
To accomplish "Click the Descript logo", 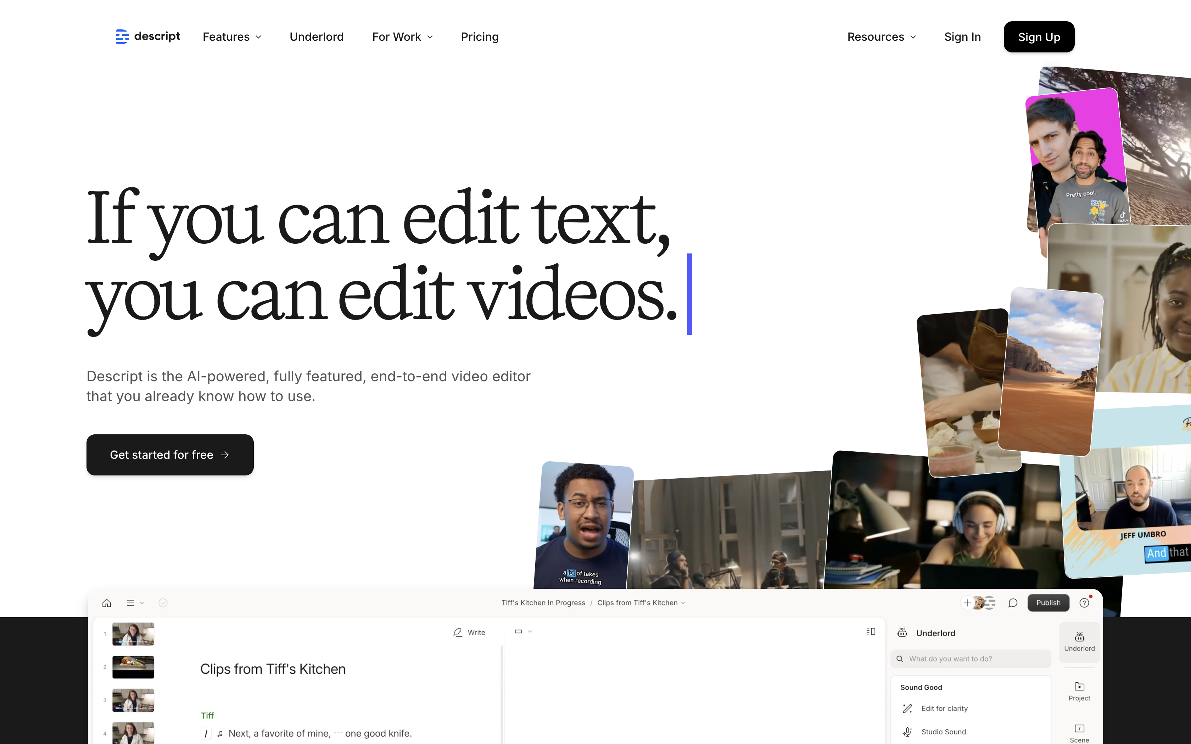I will (148, 36).
